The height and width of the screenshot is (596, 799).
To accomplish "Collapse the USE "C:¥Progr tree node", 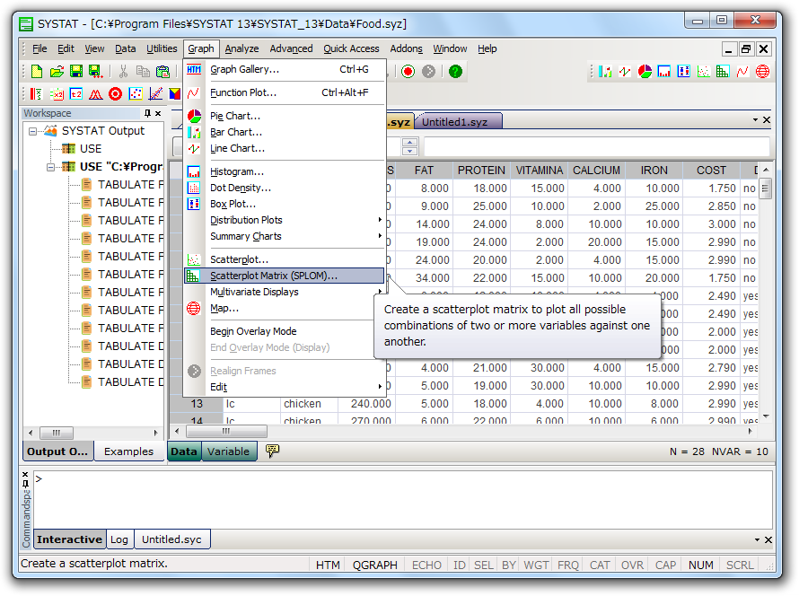I will pyautogui.click(x=50, y=167).
